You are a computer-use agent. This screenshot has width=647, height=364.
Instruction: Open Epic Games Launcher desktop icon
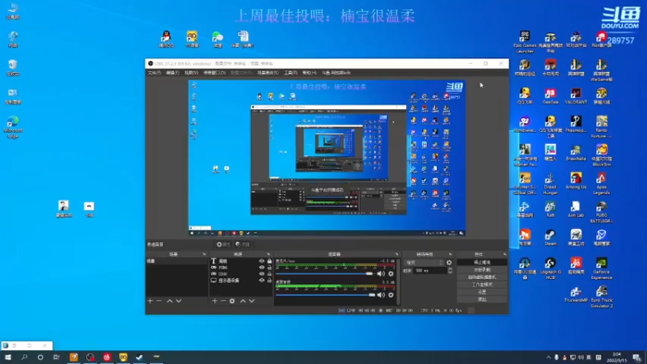[x=525, y=42]
